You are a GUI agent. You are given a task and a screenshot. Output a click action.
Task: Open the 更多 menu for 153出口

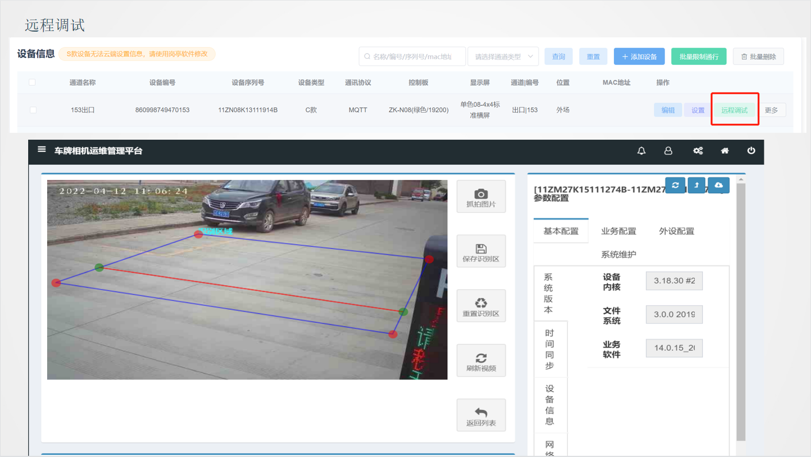(771, 110)
